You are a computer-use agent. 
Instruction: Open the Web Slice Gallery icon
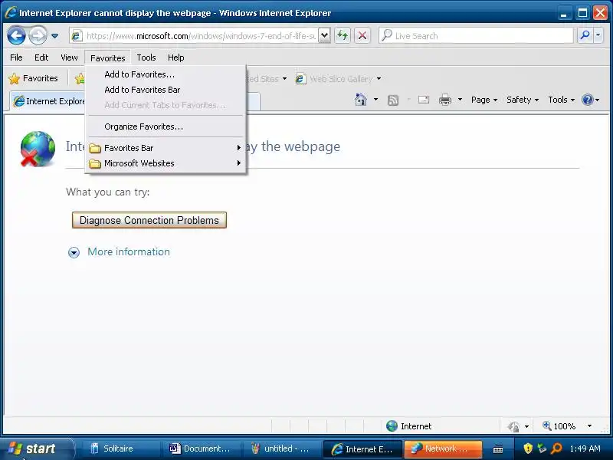(300, 79)
